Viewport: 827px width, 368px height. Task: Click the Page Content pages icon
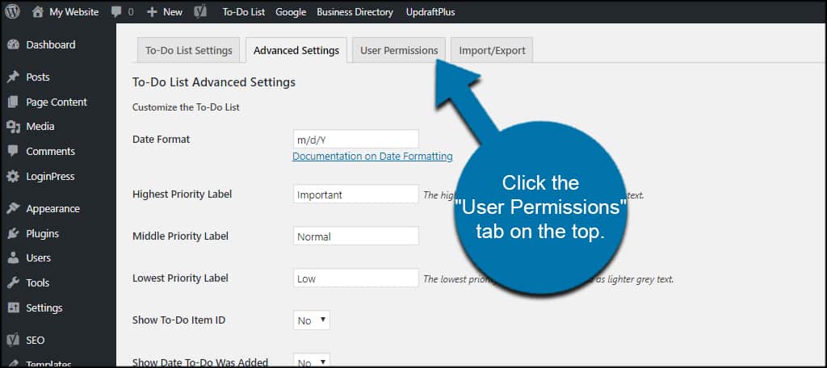click(x=13, y=102)
